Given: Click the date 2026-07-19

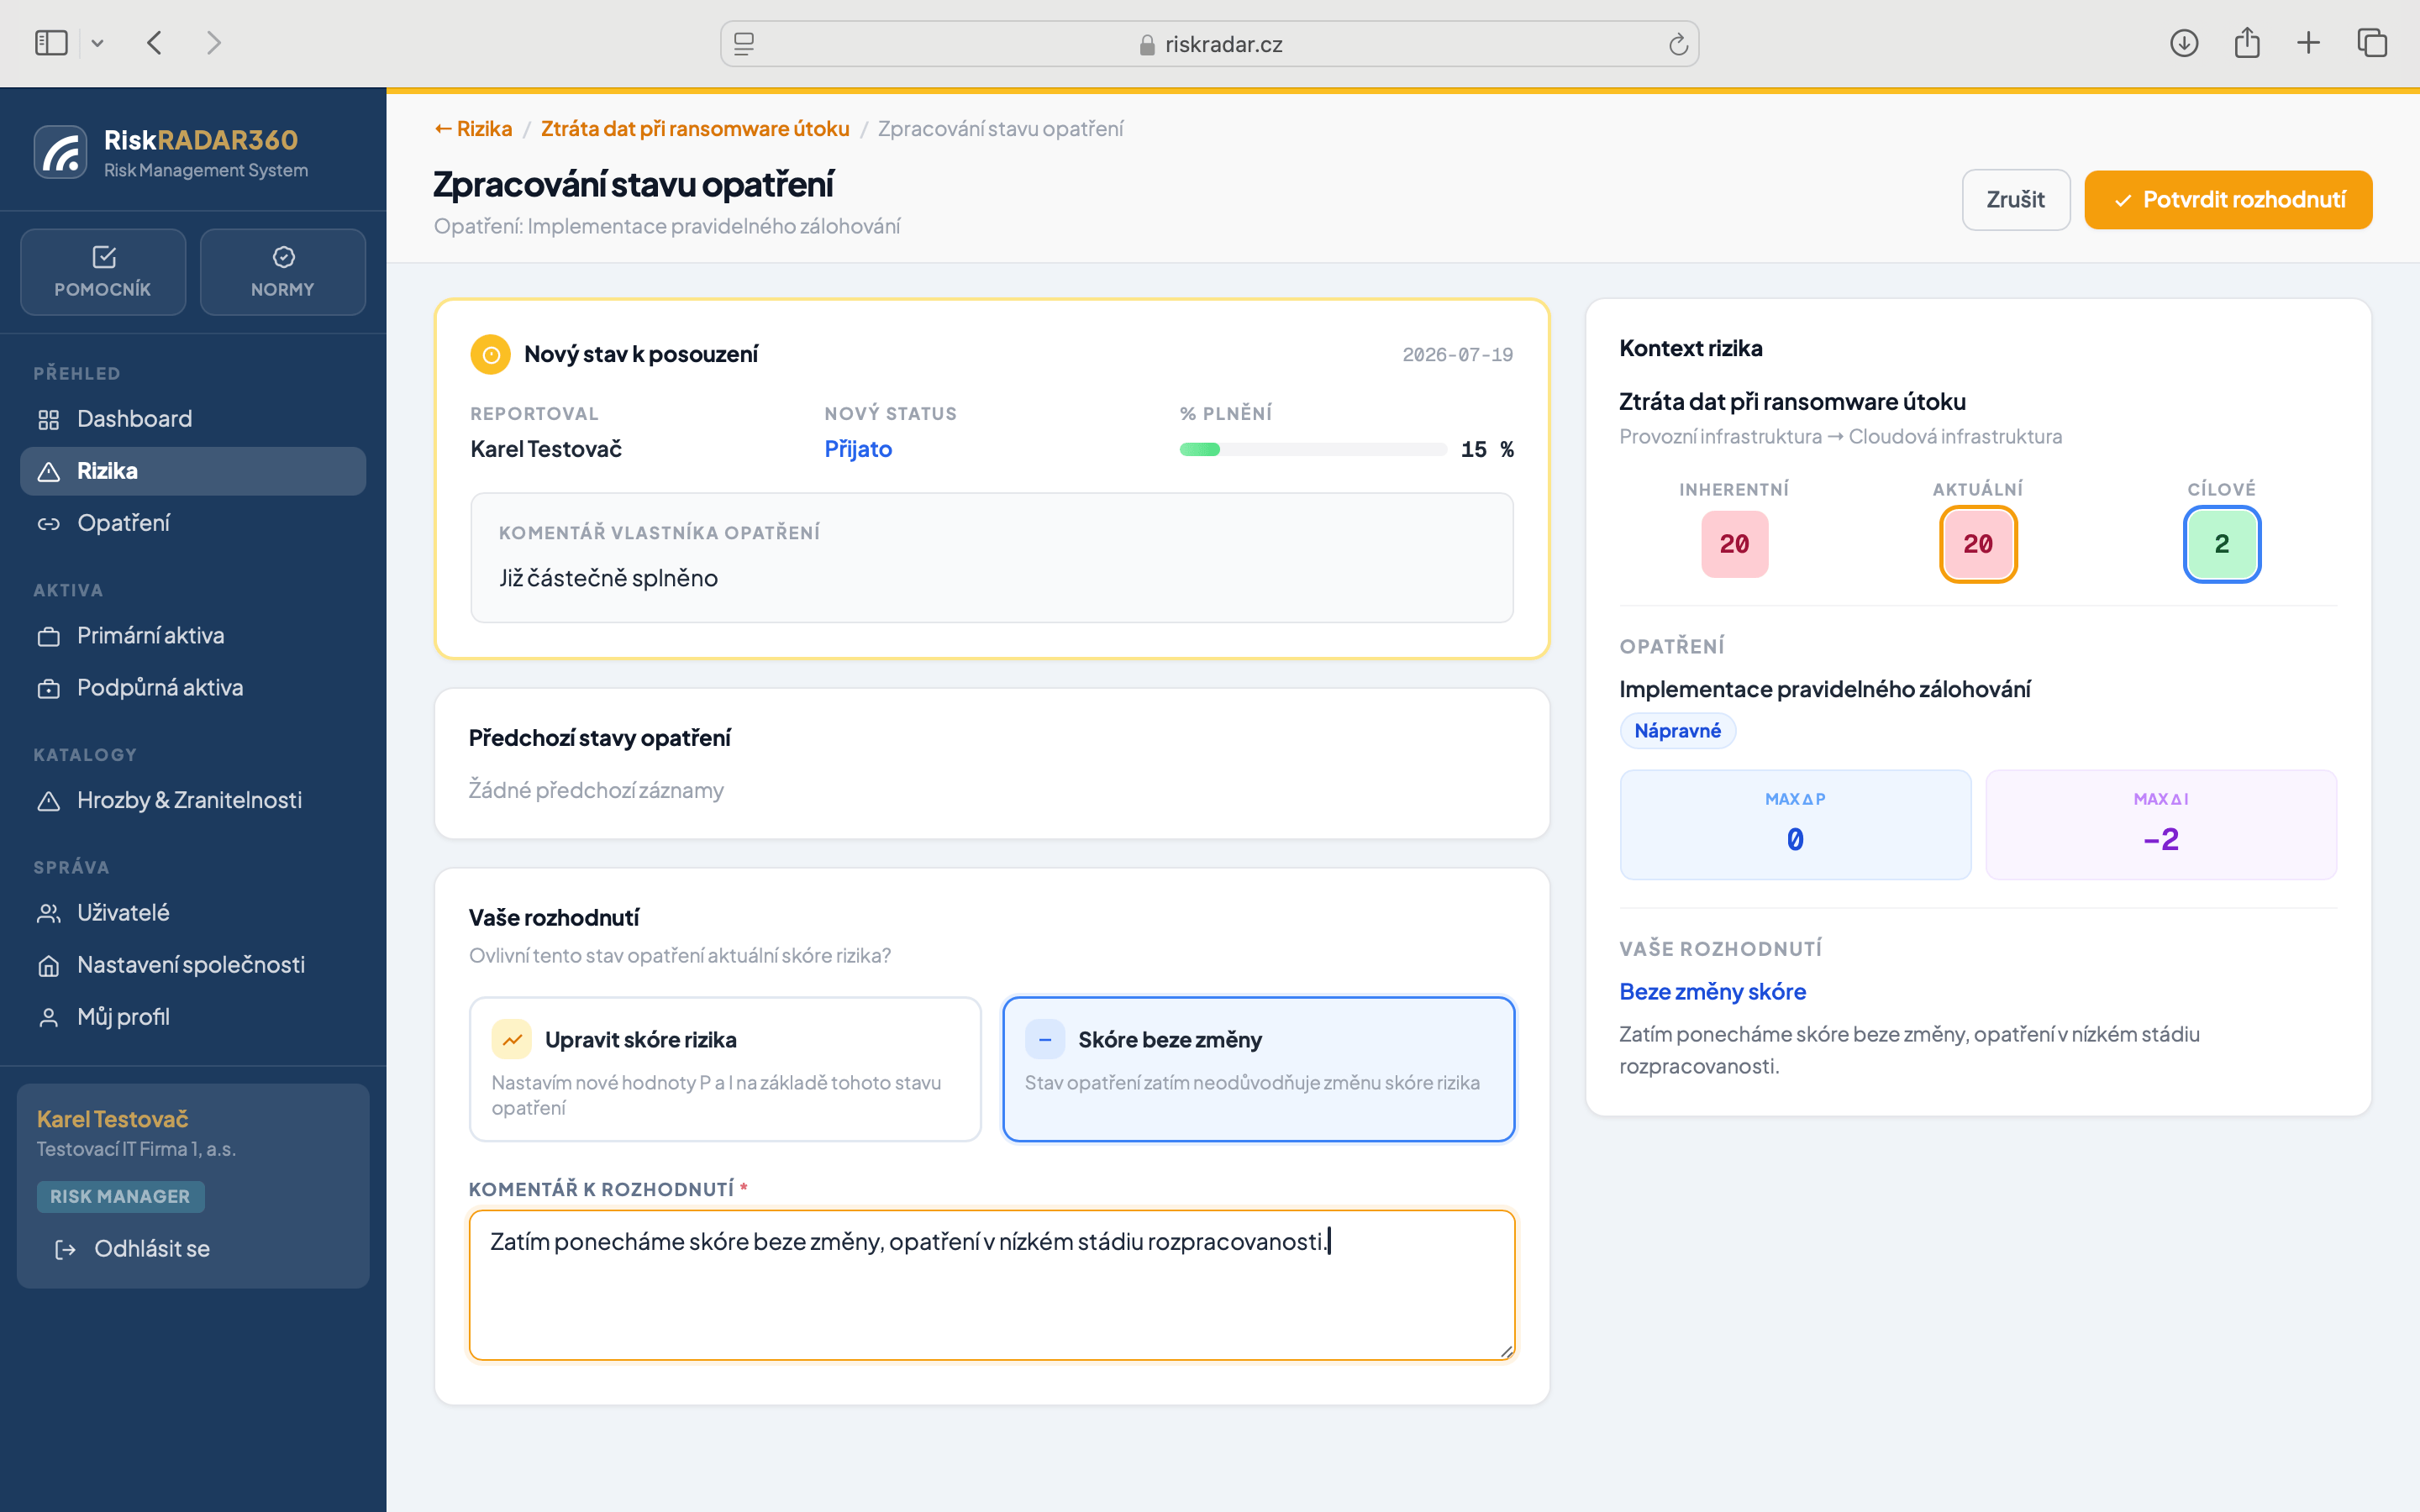Looking at the screenshot, I should pos(1457,355).
